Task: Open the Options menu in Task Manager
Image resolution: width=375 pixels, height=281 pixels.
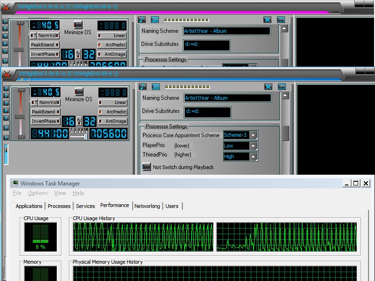Action: (x=38, y=193)
